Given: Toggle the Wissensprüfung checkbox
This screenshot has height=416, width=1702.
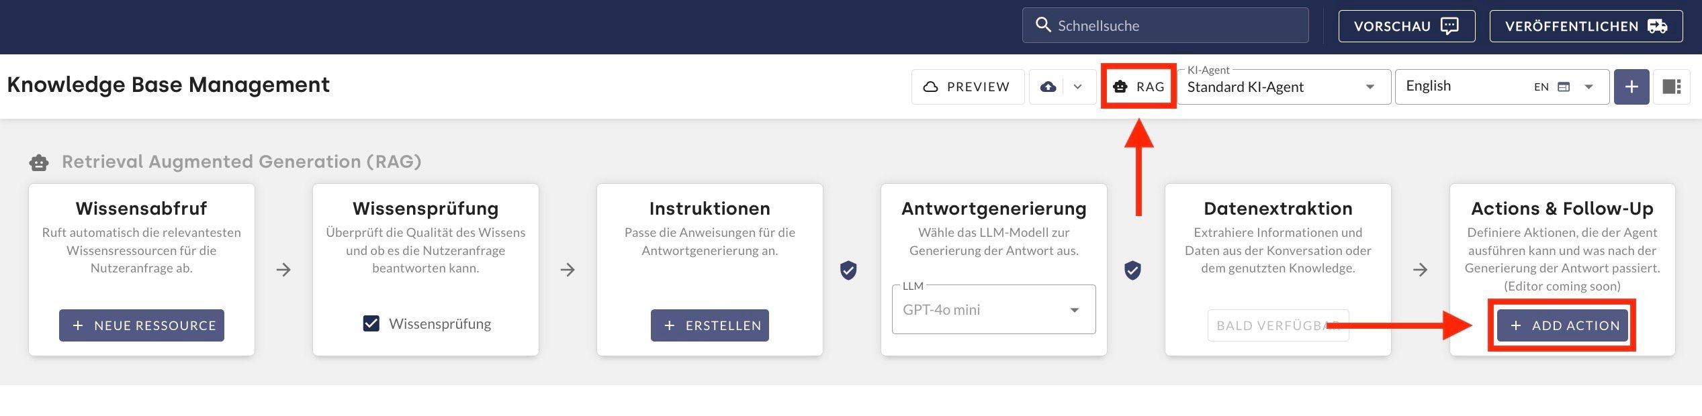Looking at the screenshot, I should (x=371, y=324).
